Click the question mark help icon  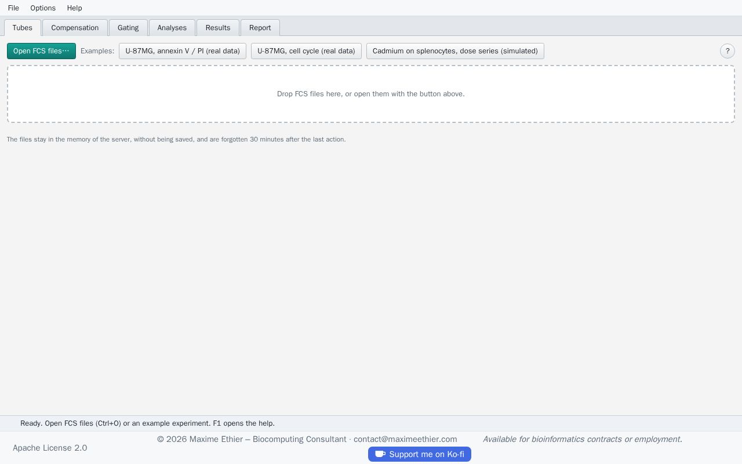coord(728,51)
